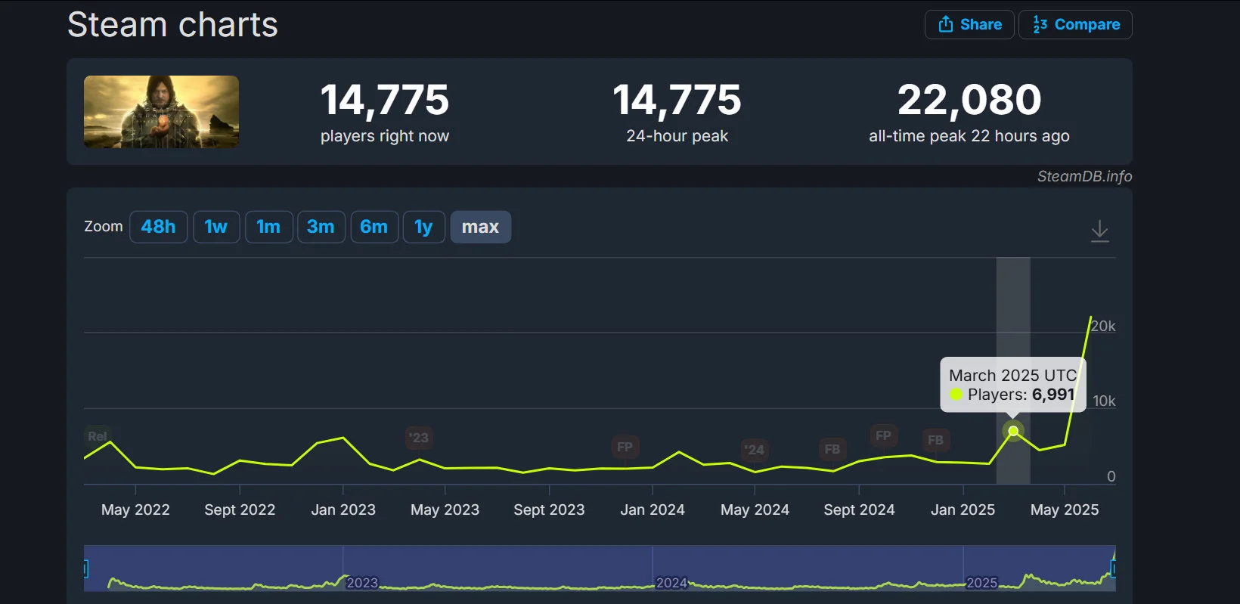Click the '24 event marker on chart

pyautogui.click(x=754, y=450)
